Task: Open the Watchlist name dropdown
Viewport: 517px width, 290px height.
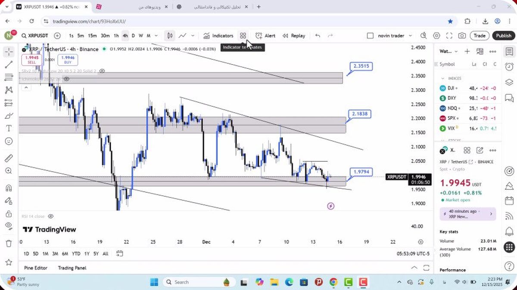Action: (449, 51)
